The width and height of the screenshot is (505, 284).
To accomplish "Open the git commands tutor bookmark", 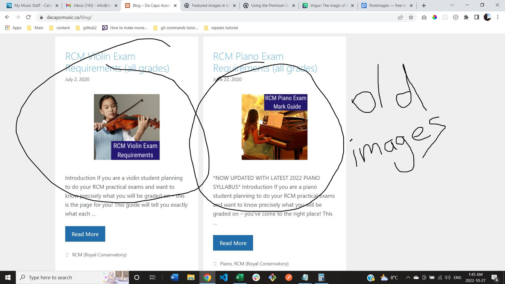I will pyautogui.click(x=176, y=28).
